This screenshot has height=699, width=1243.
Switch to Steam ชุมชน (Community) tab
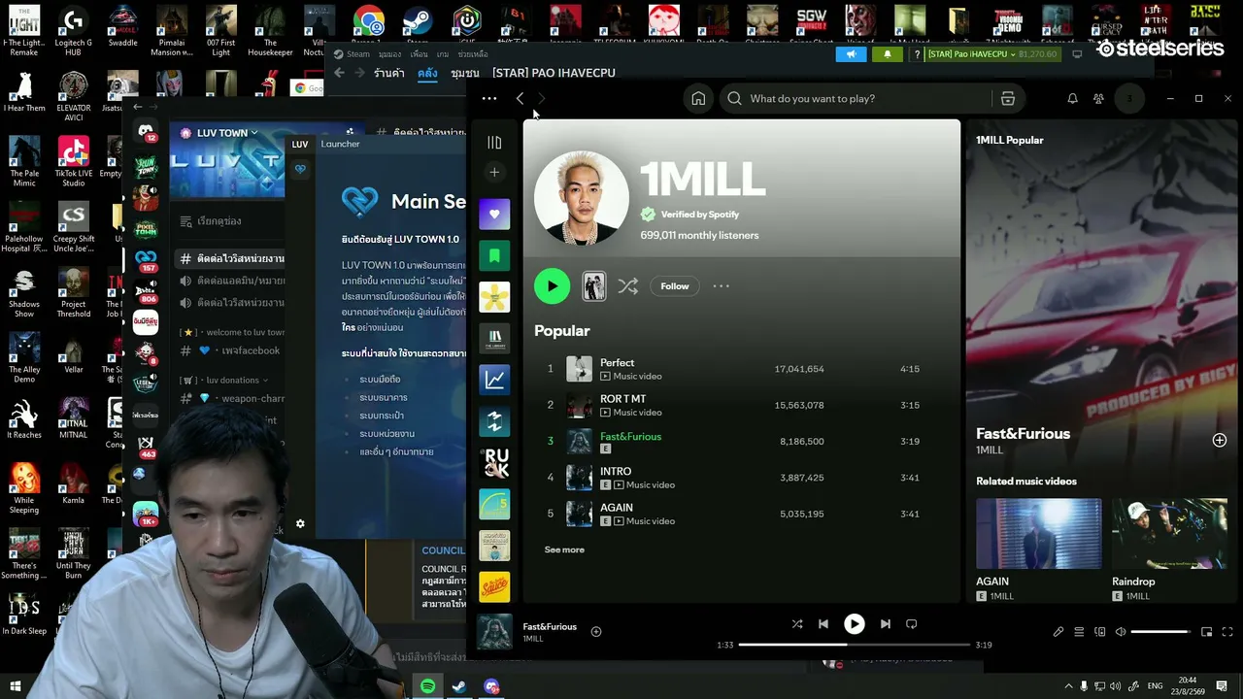click(465, 73)
